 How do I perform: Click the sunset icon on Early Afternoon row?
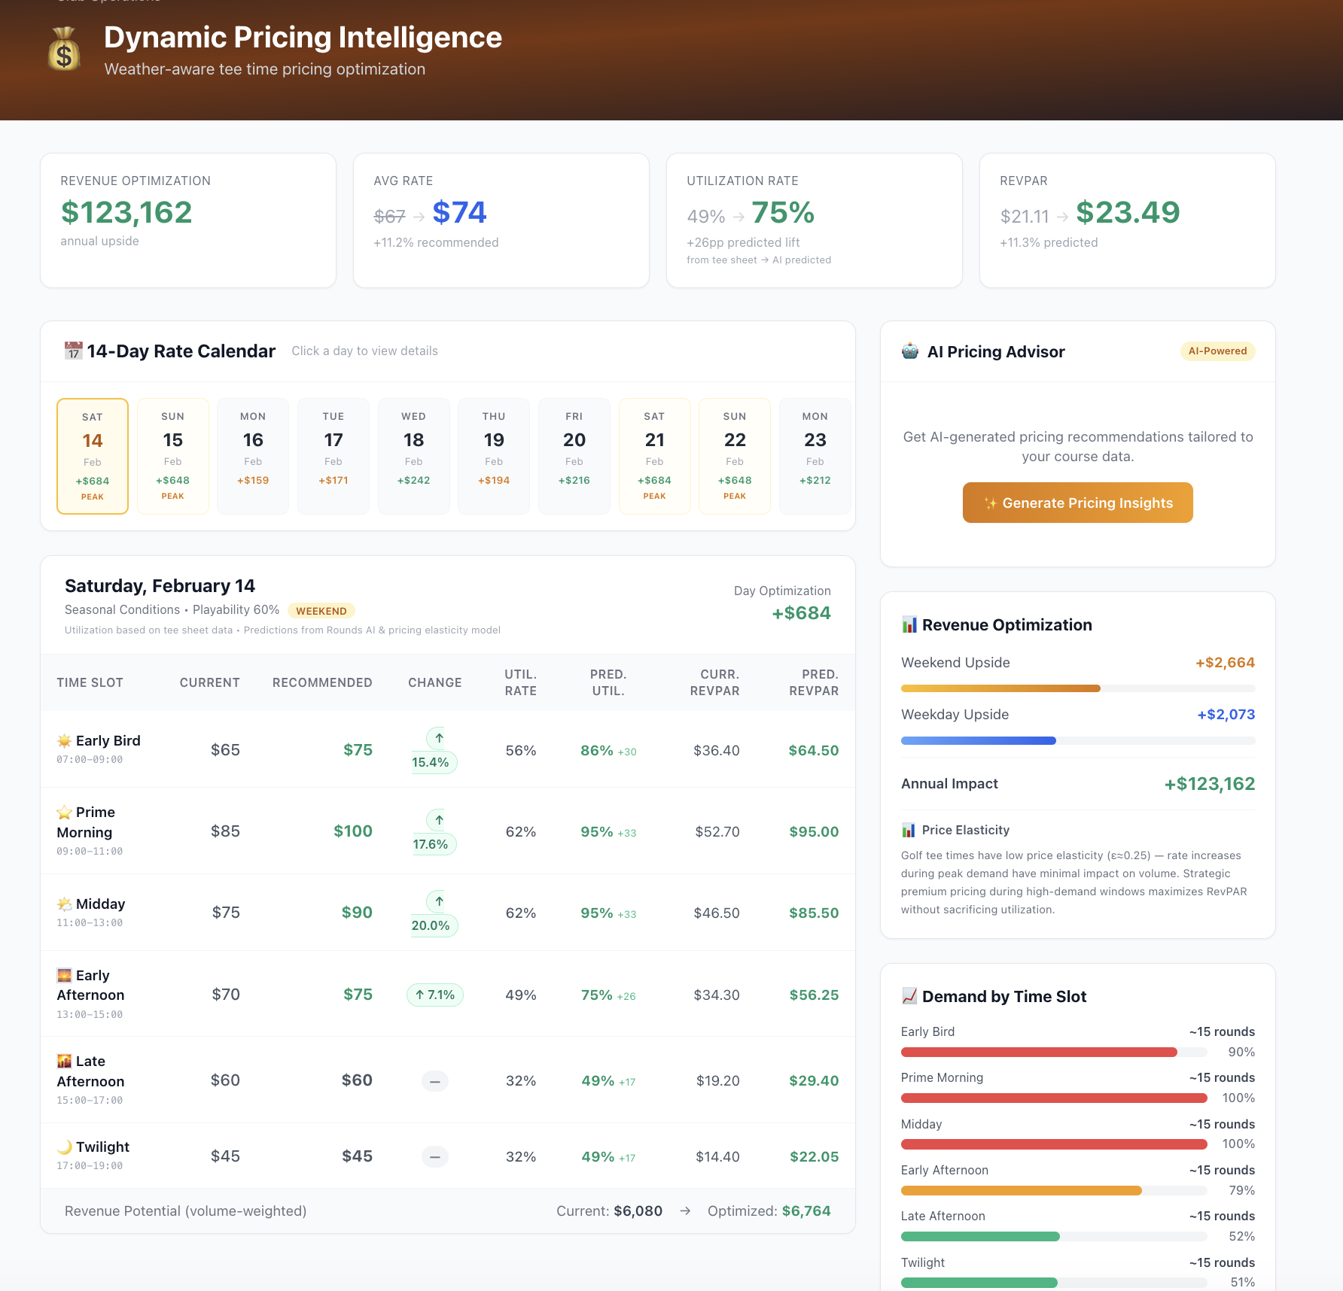click(x=64, y=974)
